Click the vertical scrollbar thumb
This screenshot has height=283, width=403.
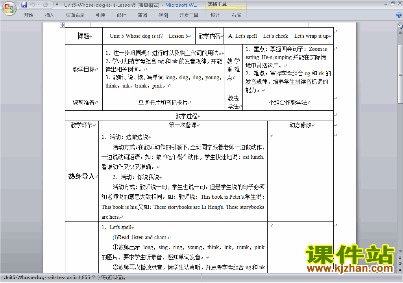click(x=400, y=74)
